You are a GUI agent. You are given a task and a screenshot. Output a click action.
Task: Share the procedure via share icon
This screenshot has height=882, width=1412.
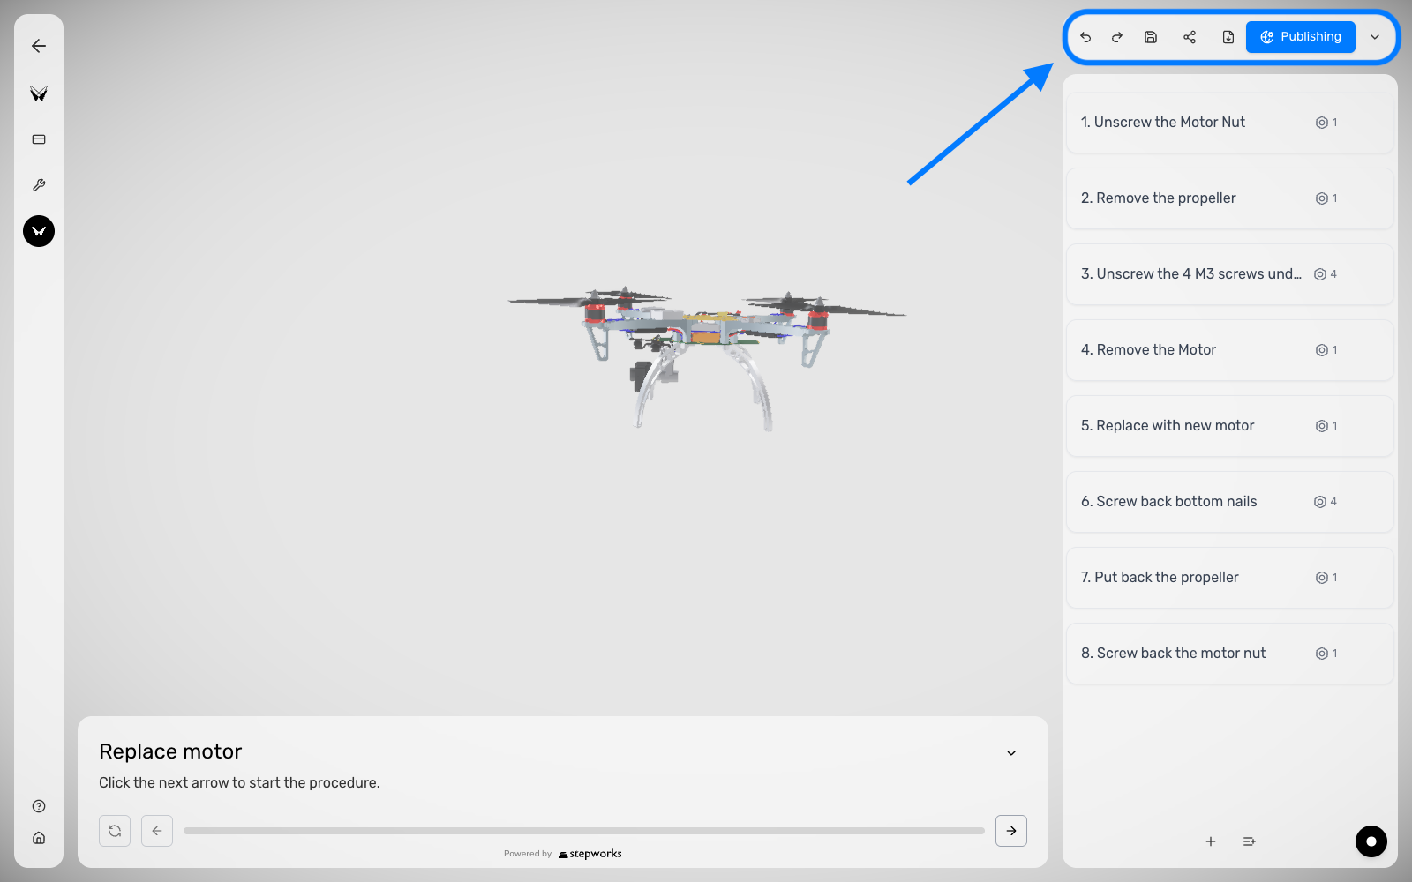point(1190,37)
